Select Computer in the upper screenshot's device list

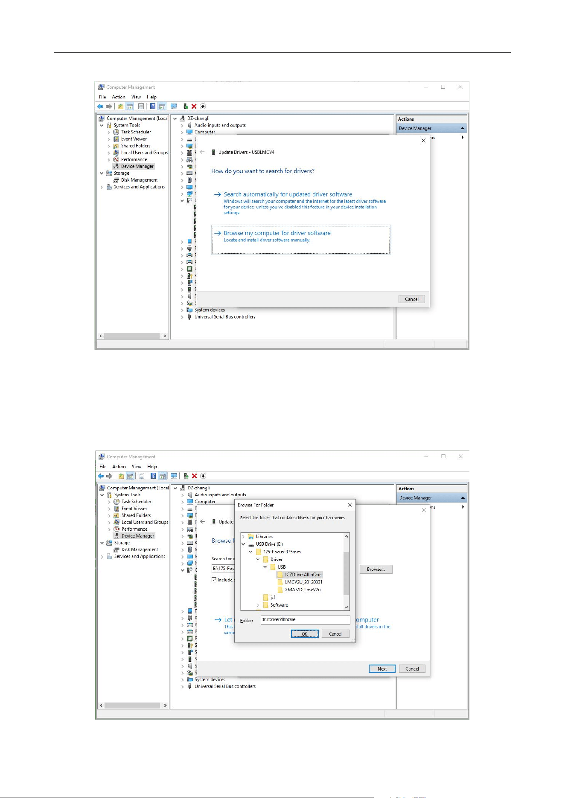pyautogui.click(x=205, y=132)
